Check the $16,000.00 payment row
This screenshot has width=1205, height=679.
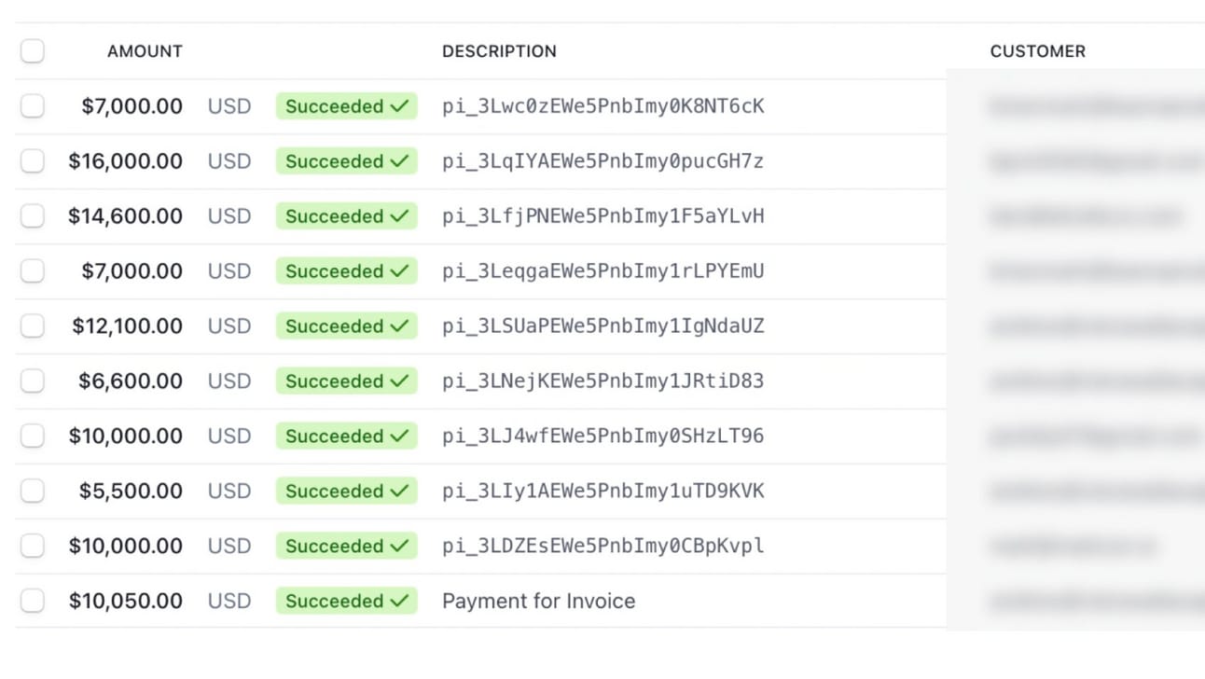(x=33, y=161)
